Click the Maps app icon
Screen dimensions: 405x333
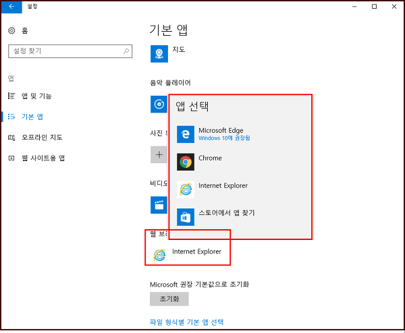pos(159,54)
